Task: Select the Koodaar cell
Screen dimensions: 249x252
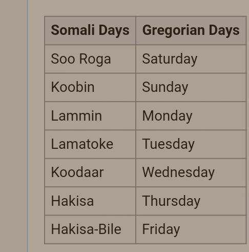Action: (x=90, y=172)
